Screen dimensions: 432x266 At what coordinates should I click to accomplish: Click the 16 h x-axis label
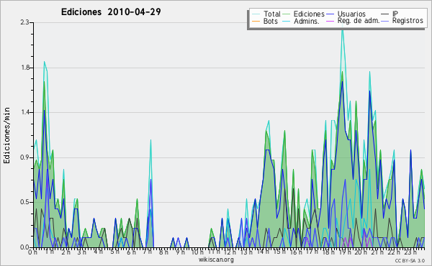coord(297,252)
